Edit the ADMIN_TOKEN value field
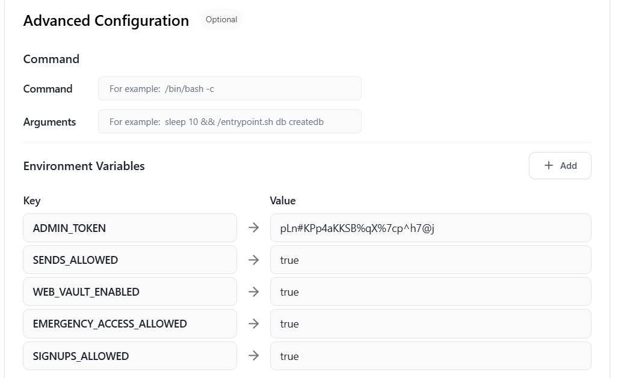 point(431,228)
